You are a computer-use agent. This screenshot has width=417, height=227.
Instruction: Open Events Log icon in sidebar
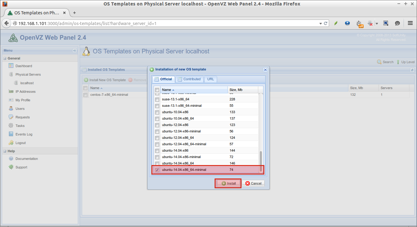coord(11,134)
